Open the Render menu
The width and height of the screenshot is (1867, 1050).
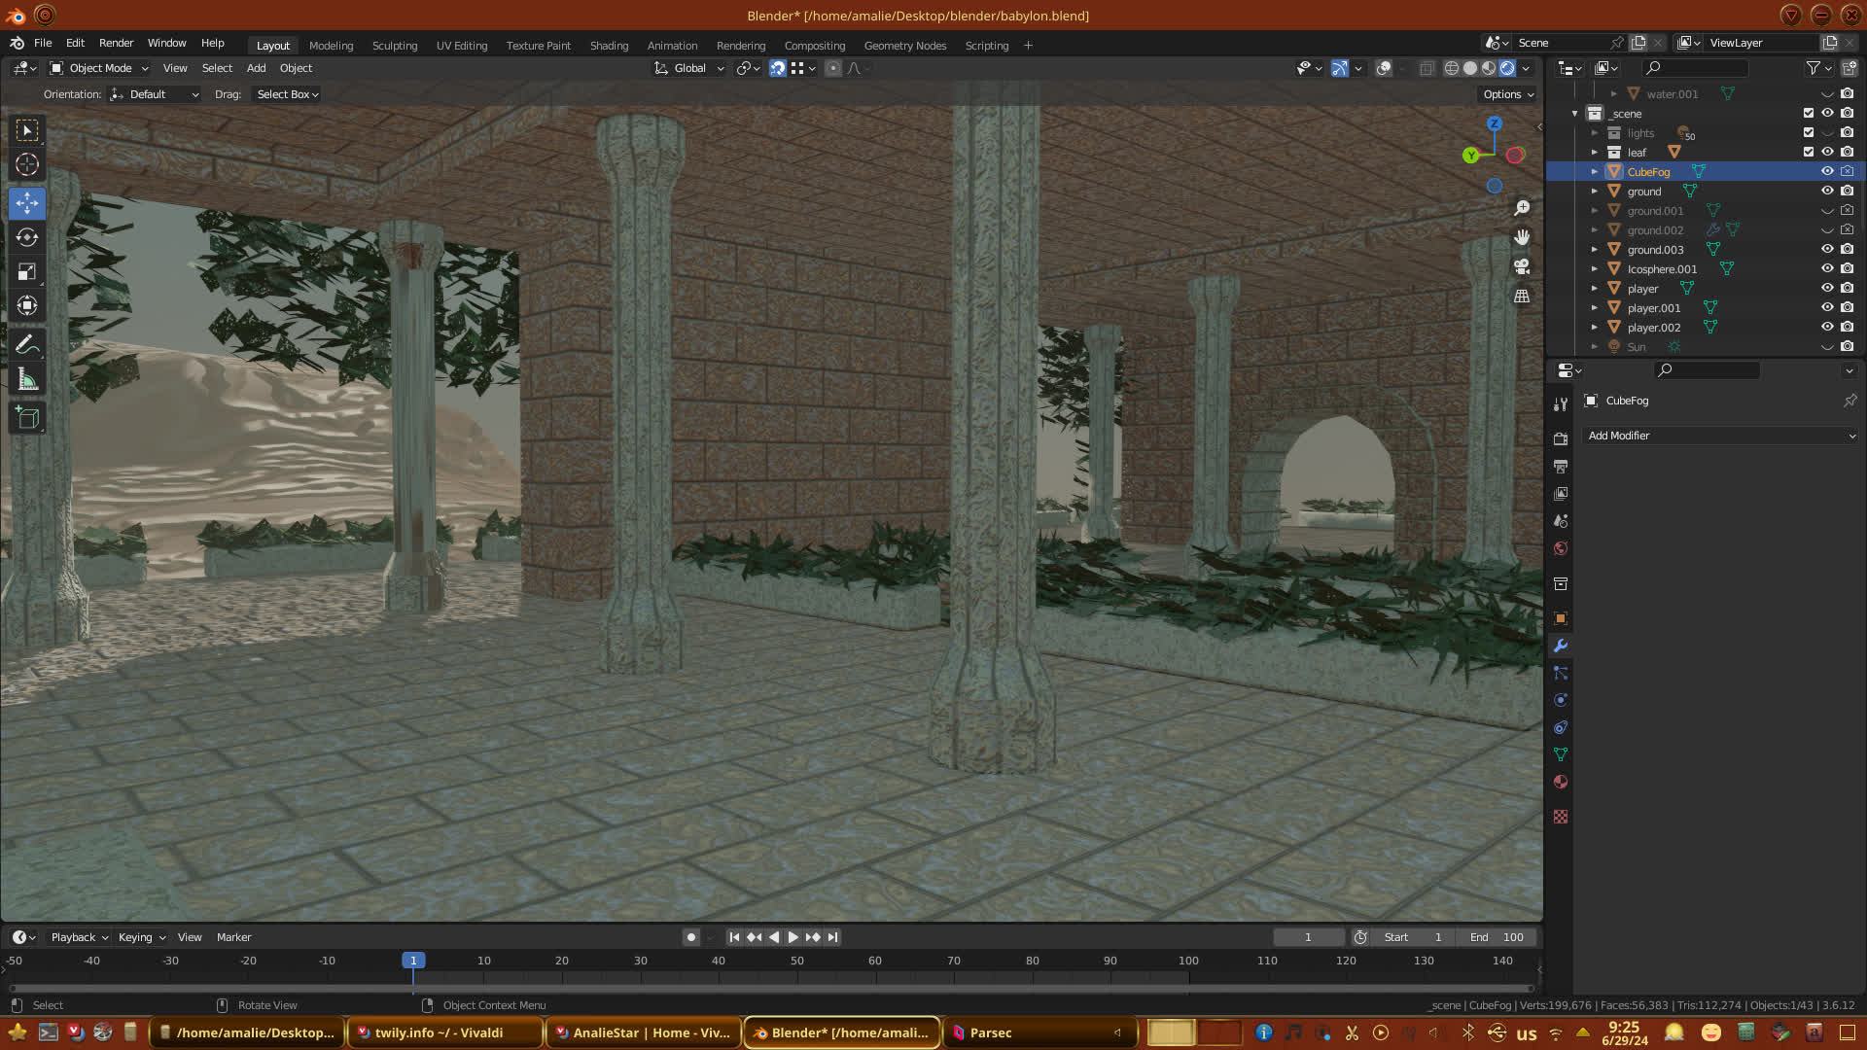116,43
